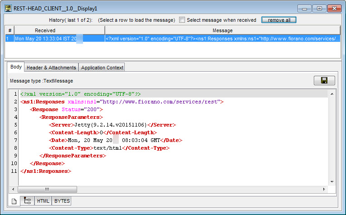
Task: Show the BYTES view tab
Action: click(61, 201)
